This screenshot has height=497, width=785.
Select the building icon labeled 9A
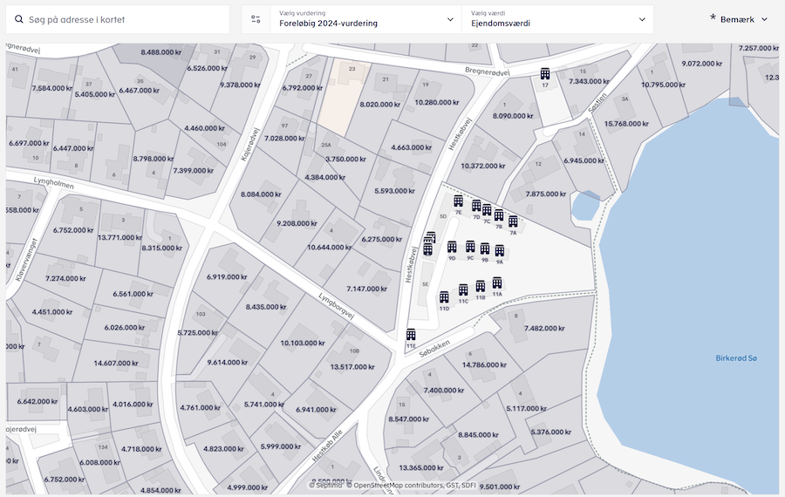pos(500,250)
